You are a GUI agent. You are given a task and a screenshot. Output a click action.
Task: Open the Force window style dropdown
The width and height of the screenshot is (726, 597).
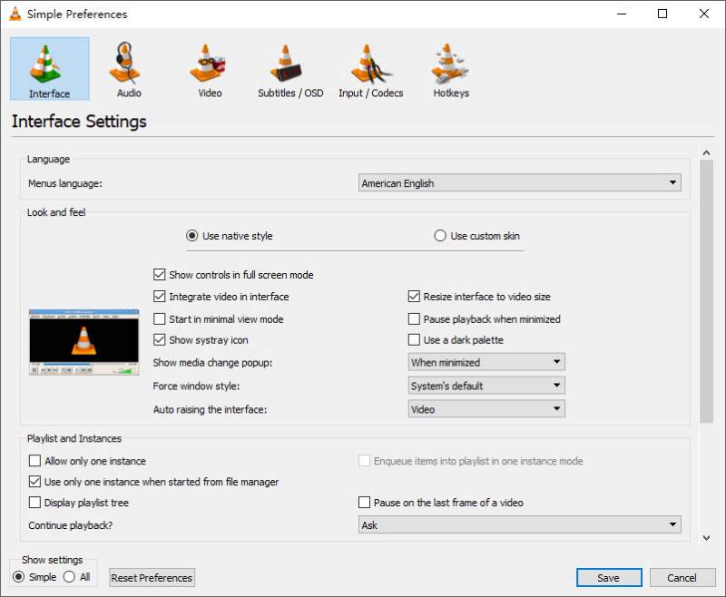486,386
